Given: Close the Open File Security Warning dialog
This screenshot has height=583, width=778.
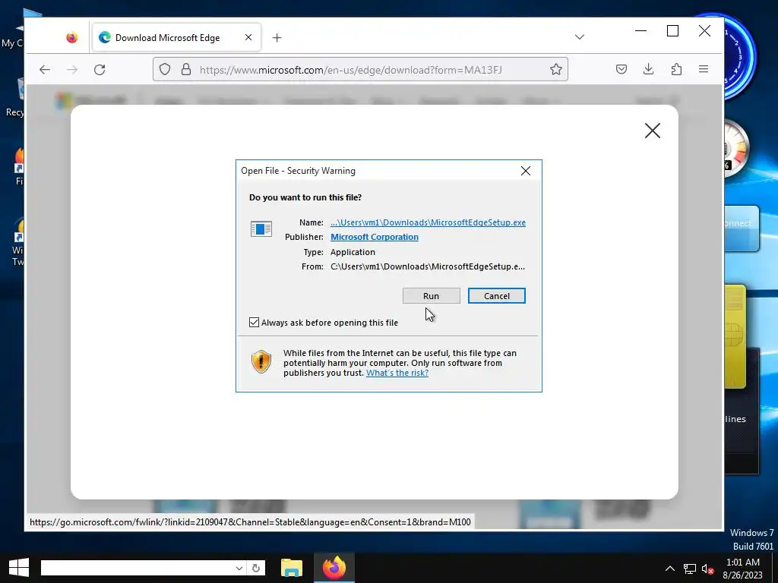Looking at the screenshot, I should tap(526, 171).
